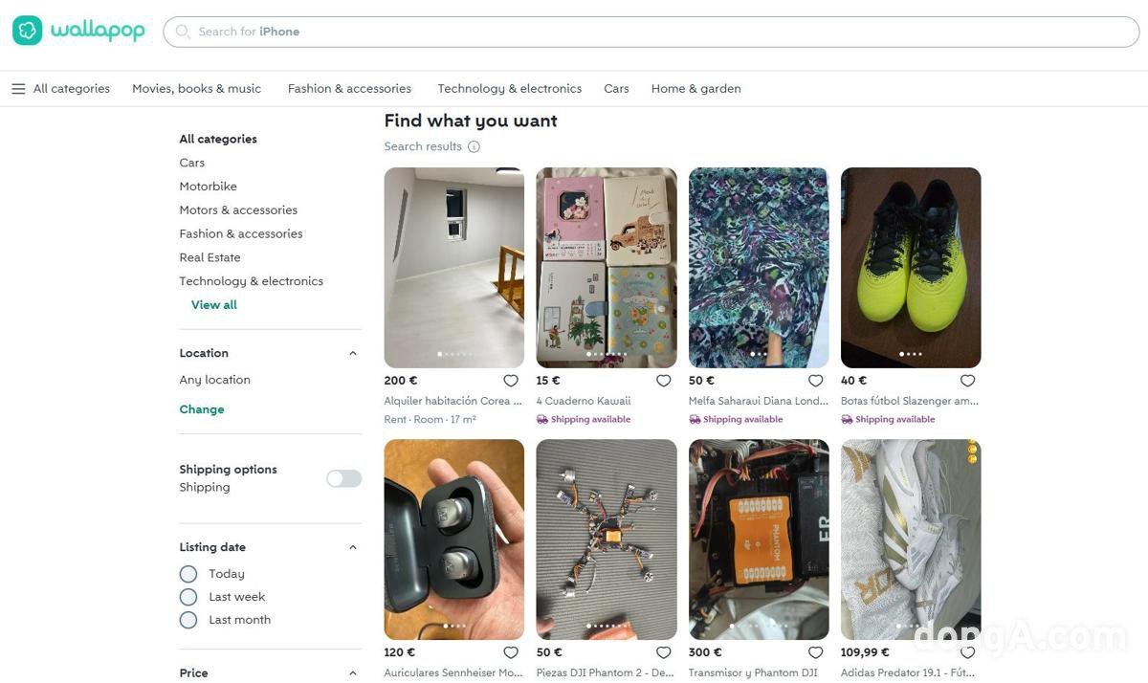
Task: Select Last week listing date
Action: click(x=188, y=597)
